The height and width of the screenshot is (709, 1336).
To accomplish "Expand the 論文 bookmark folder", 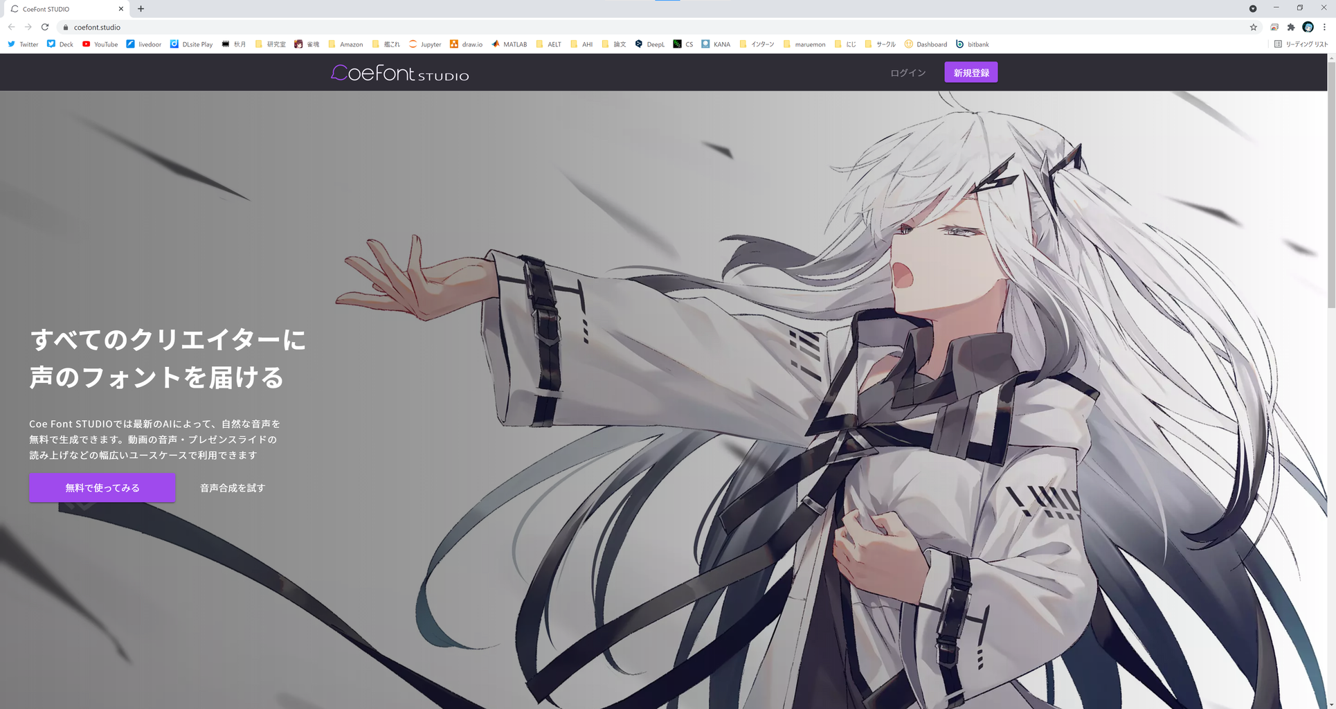I will click(613, 44).
